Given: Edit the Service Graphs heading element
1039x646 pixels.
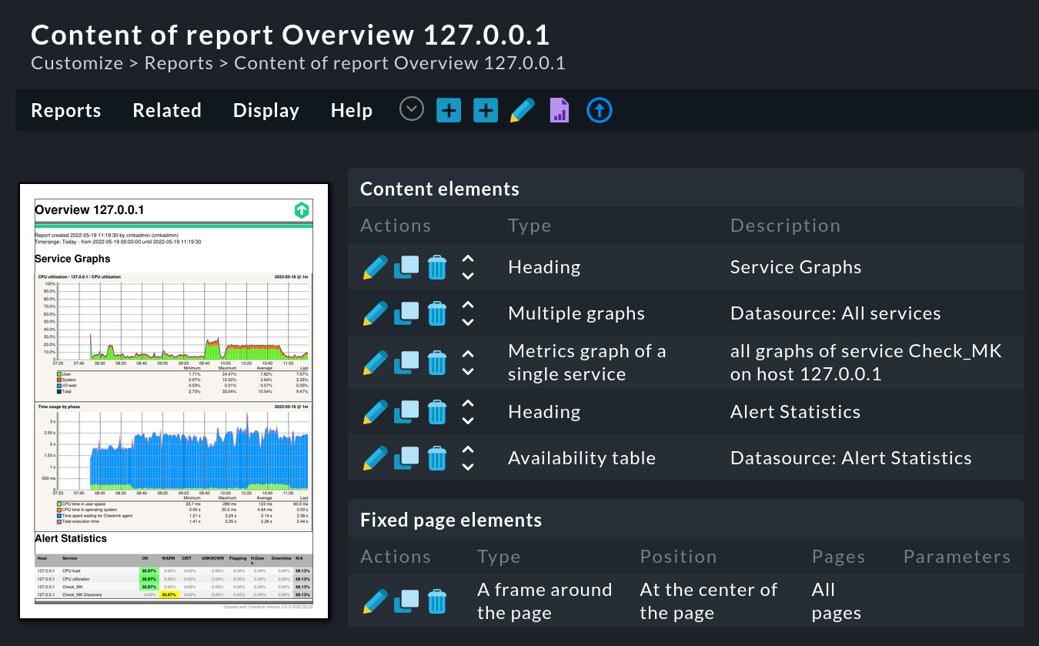Looking at the screenshot, I should point(375,266).
